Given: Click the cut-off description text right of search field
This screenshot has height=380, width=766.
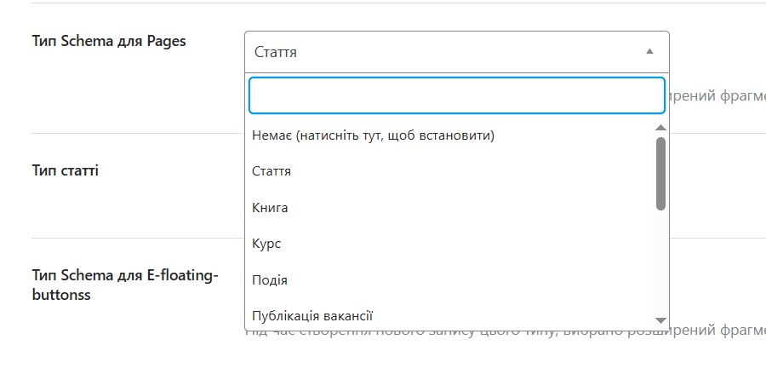Looking at the screenshot, I should click(x=717, y=97).
